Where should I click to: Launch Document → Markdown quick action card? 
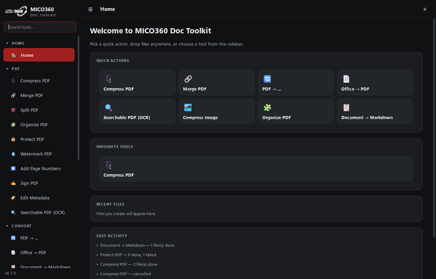[x=375, y=111]
